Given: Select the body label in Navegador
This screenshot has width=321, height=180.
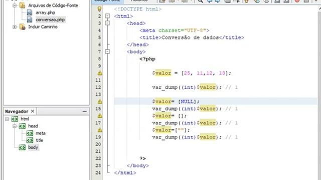Looking at the screenshot, I should 33,147.
